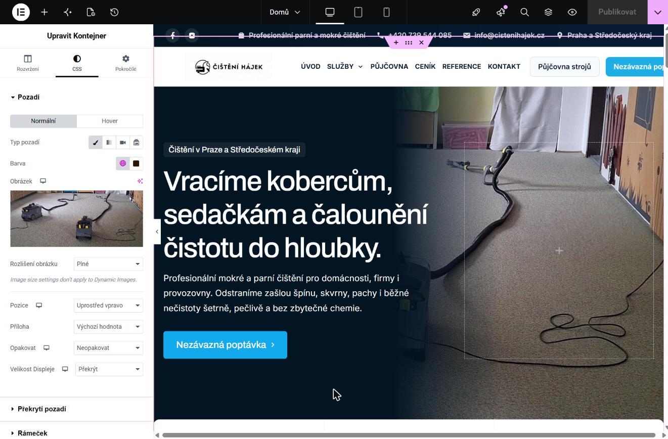Open the Elementor logo menu
668x439 pixels.
click(21, 12)
